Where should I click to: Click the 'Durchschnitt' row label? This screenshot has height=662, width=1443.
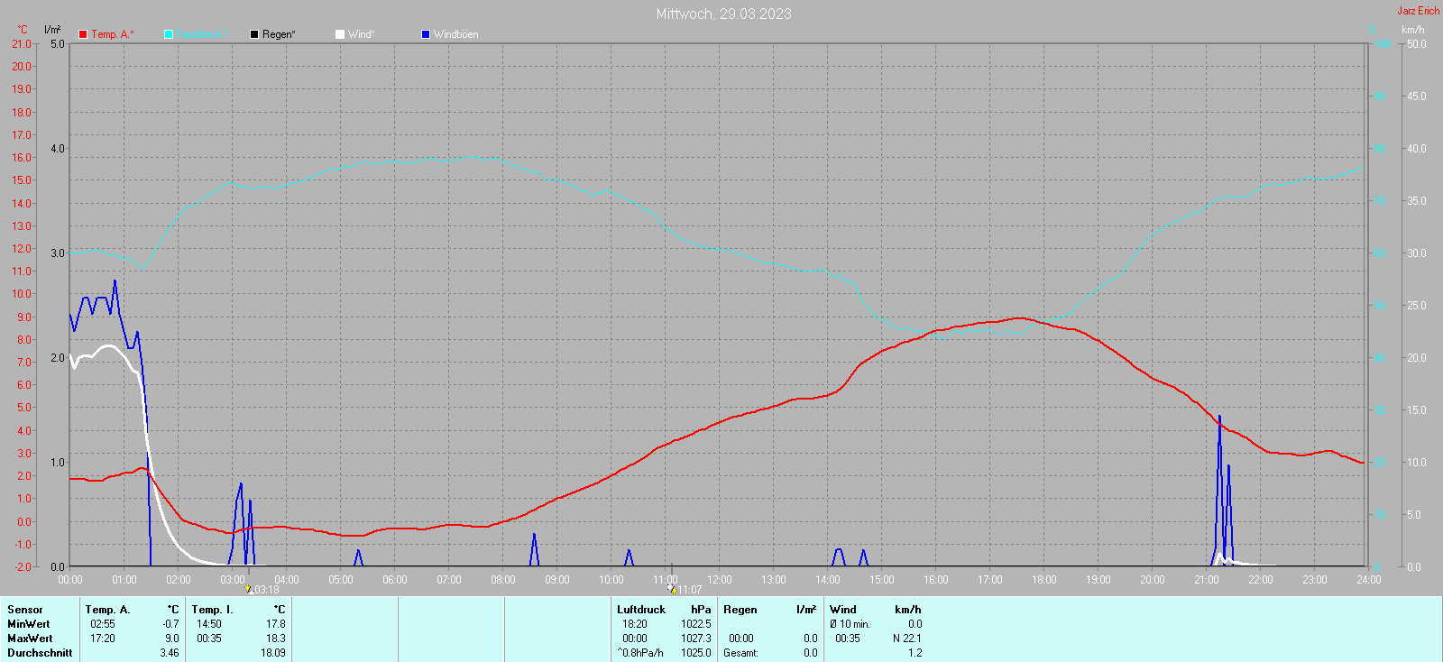(x=40, y=653)
